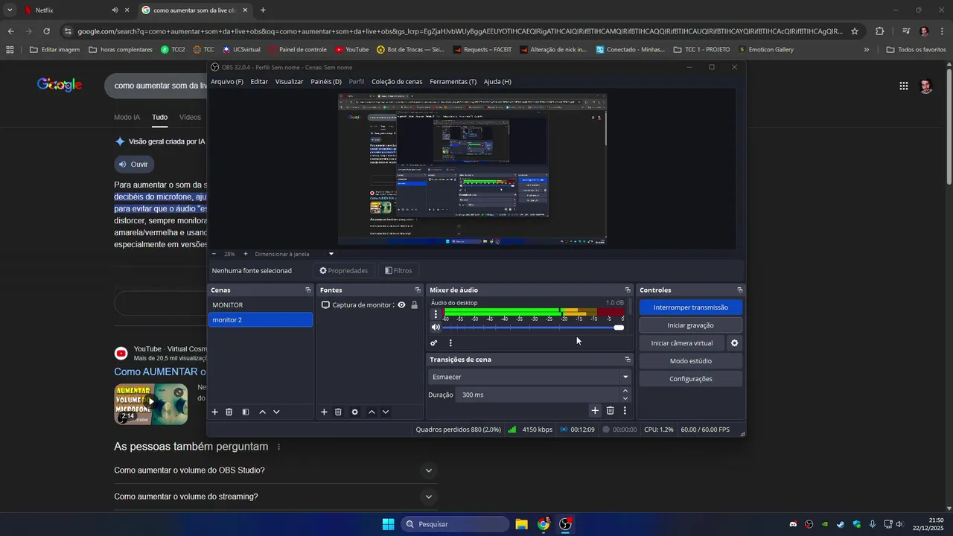Screen dimensions: 953x536
Task: Open Áudio do desktop options dots
Action: [436, 313]
